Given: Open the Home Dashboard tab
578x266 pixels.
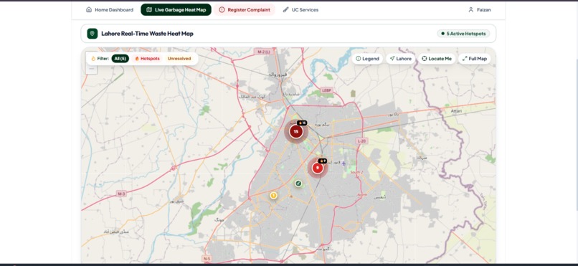Looking at the screenshot, I should coord(110,10).
